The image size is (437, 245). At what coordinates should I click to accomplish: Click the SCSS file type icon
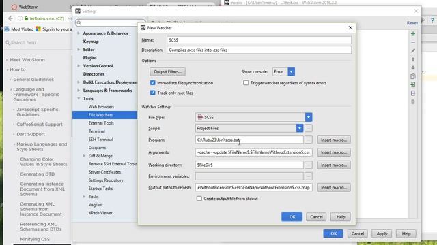tap(200, 117)
